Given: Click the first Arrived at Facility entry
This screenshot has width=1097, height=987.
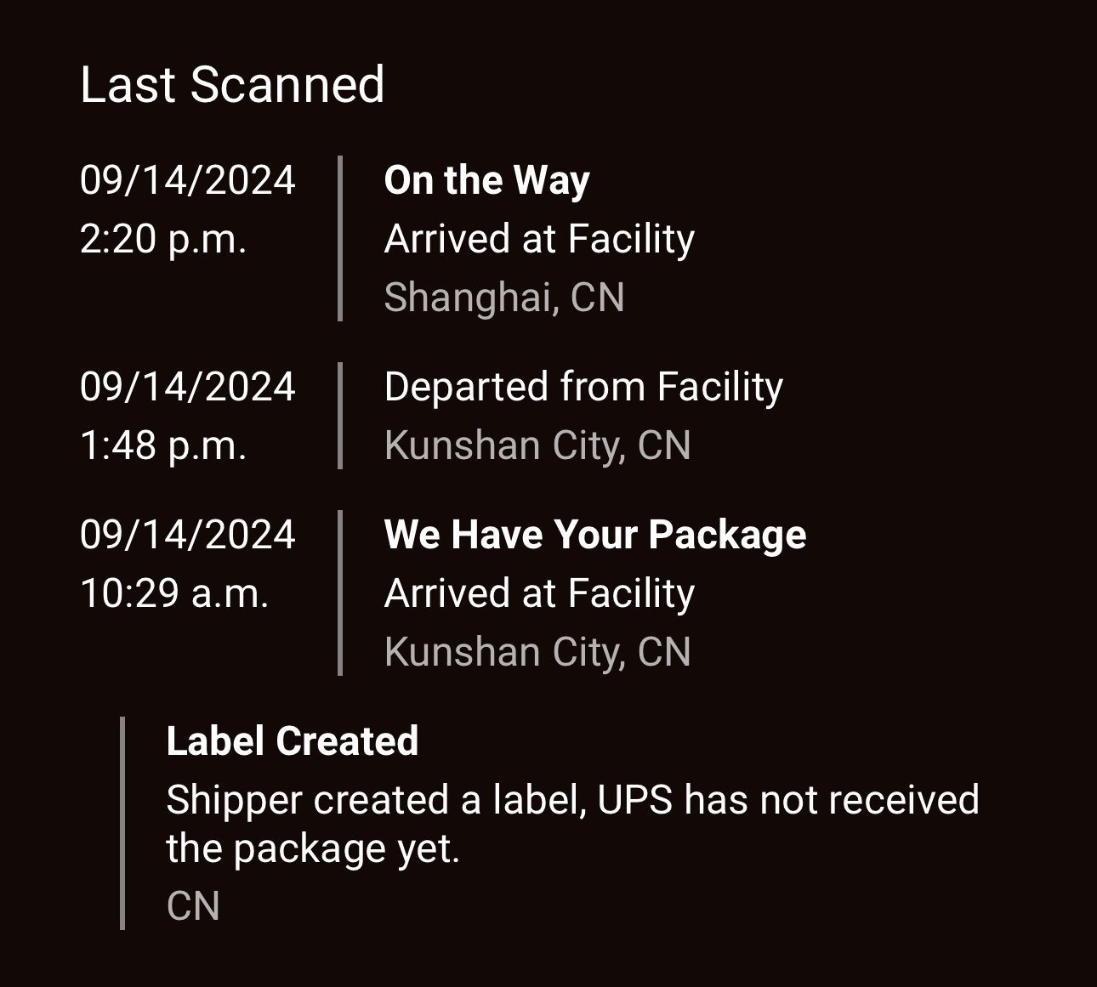Looking at the screenshot, I should (539, 239).
